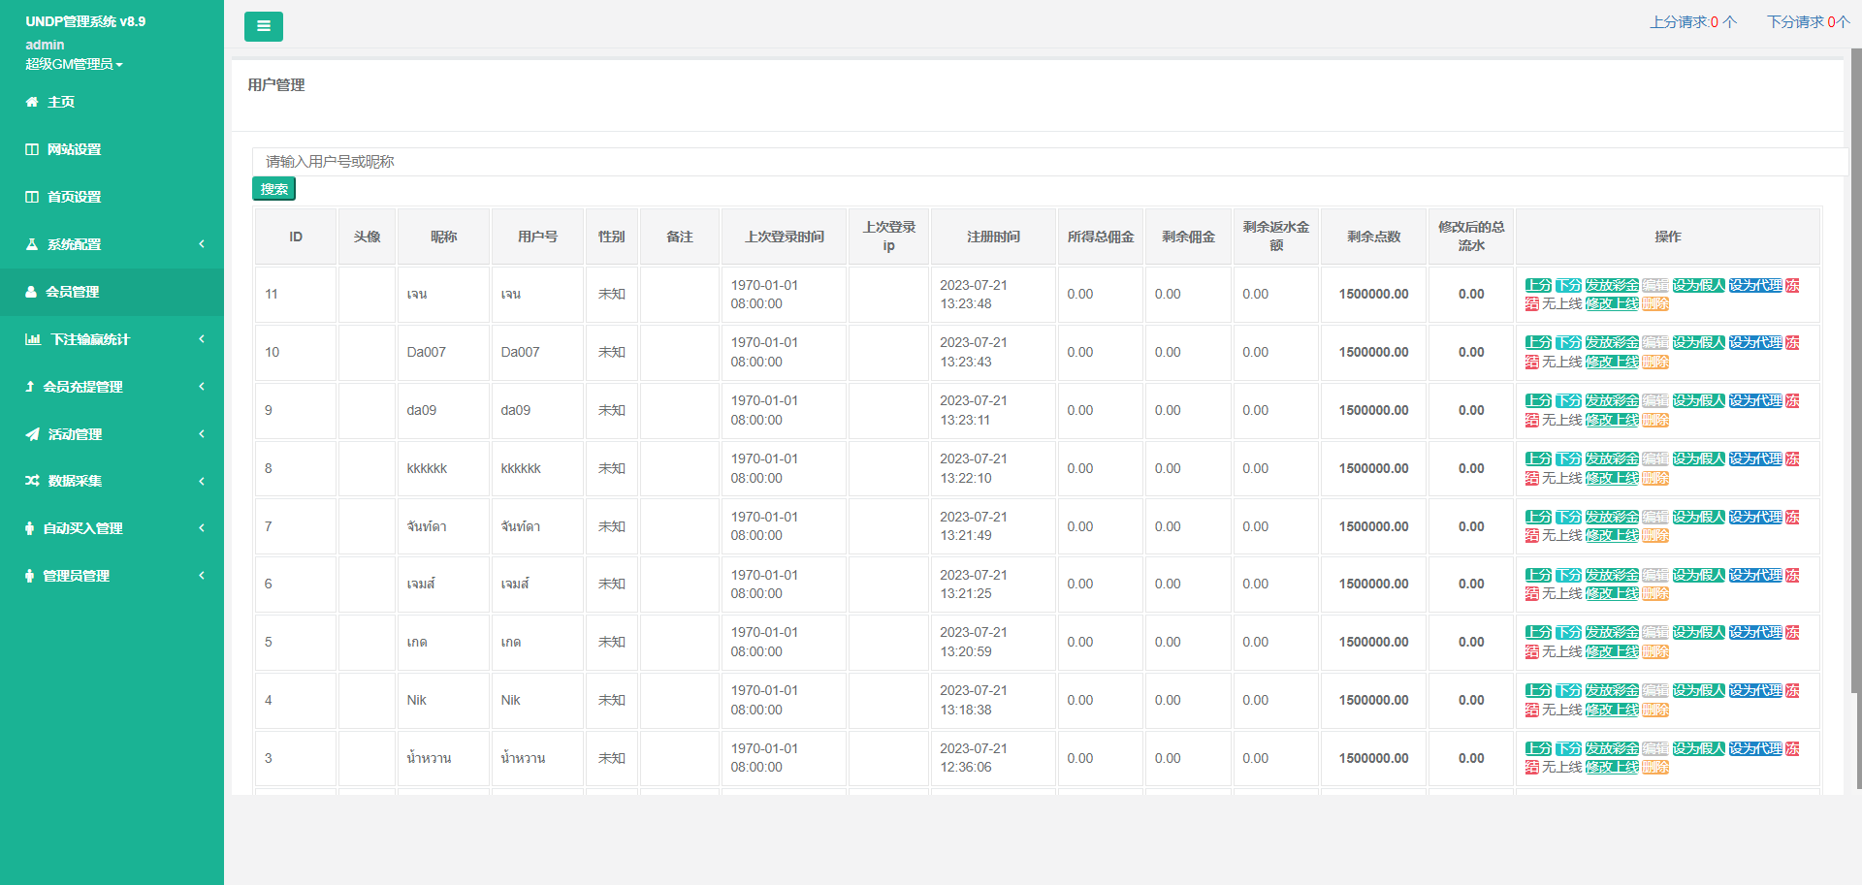1862x885 pixels.
Task: Click 上分 for user Da007
Action: point(1538,343)
